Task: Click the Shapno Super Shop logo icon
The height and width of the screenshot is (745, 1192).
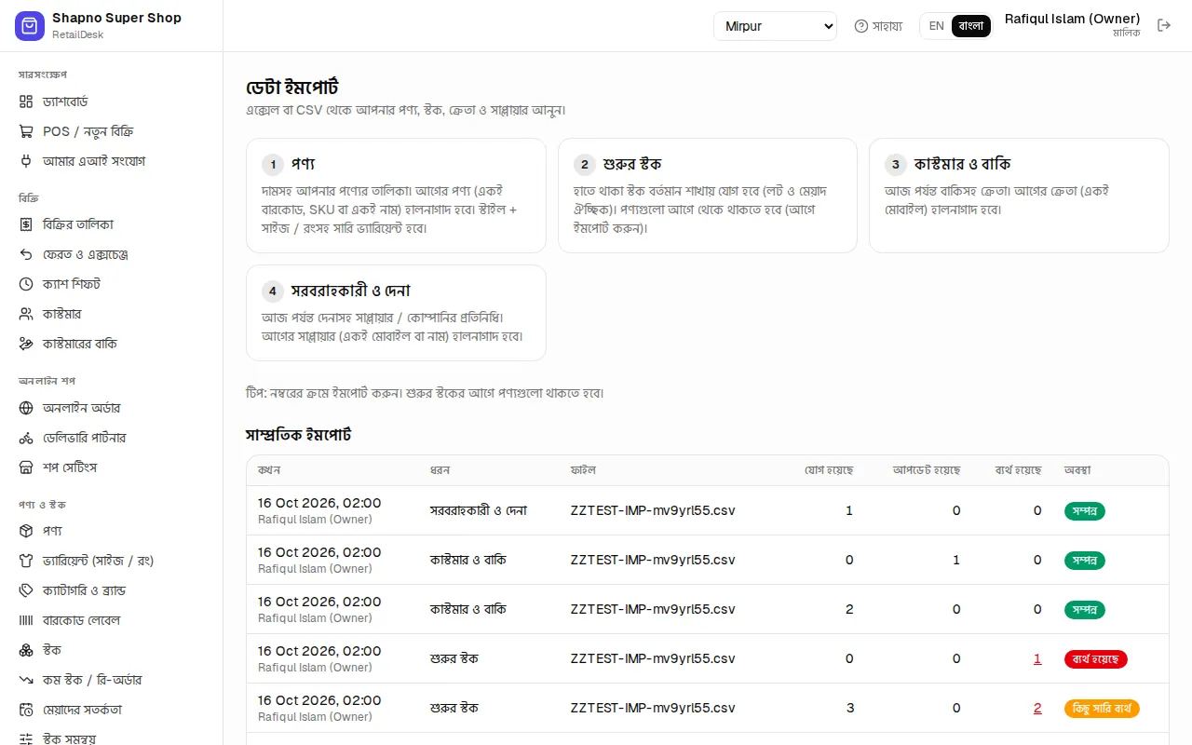Action: click(30, 26)
